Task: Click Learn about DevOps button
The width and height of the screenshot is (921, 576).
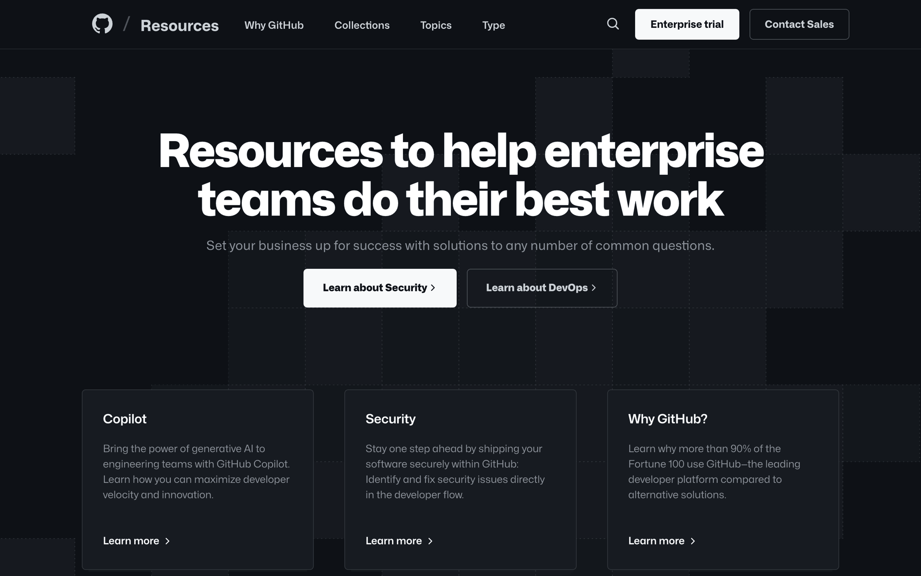Action: (542, 288)
